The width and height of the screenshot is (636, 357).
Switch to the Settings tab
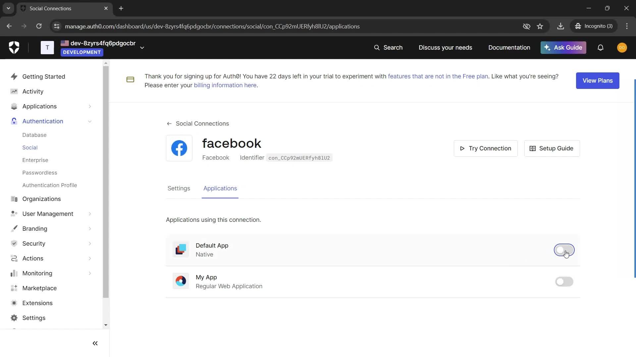pyautogui.click(x=179, y=188)
